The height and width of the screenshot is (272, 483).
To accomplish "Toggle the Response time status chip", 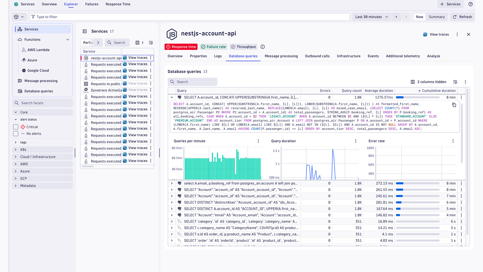I will click(x=181, y=47).
